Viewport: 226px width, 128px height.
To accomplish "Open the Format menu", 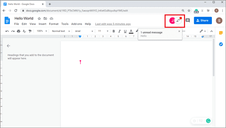I will pos(54,24).
